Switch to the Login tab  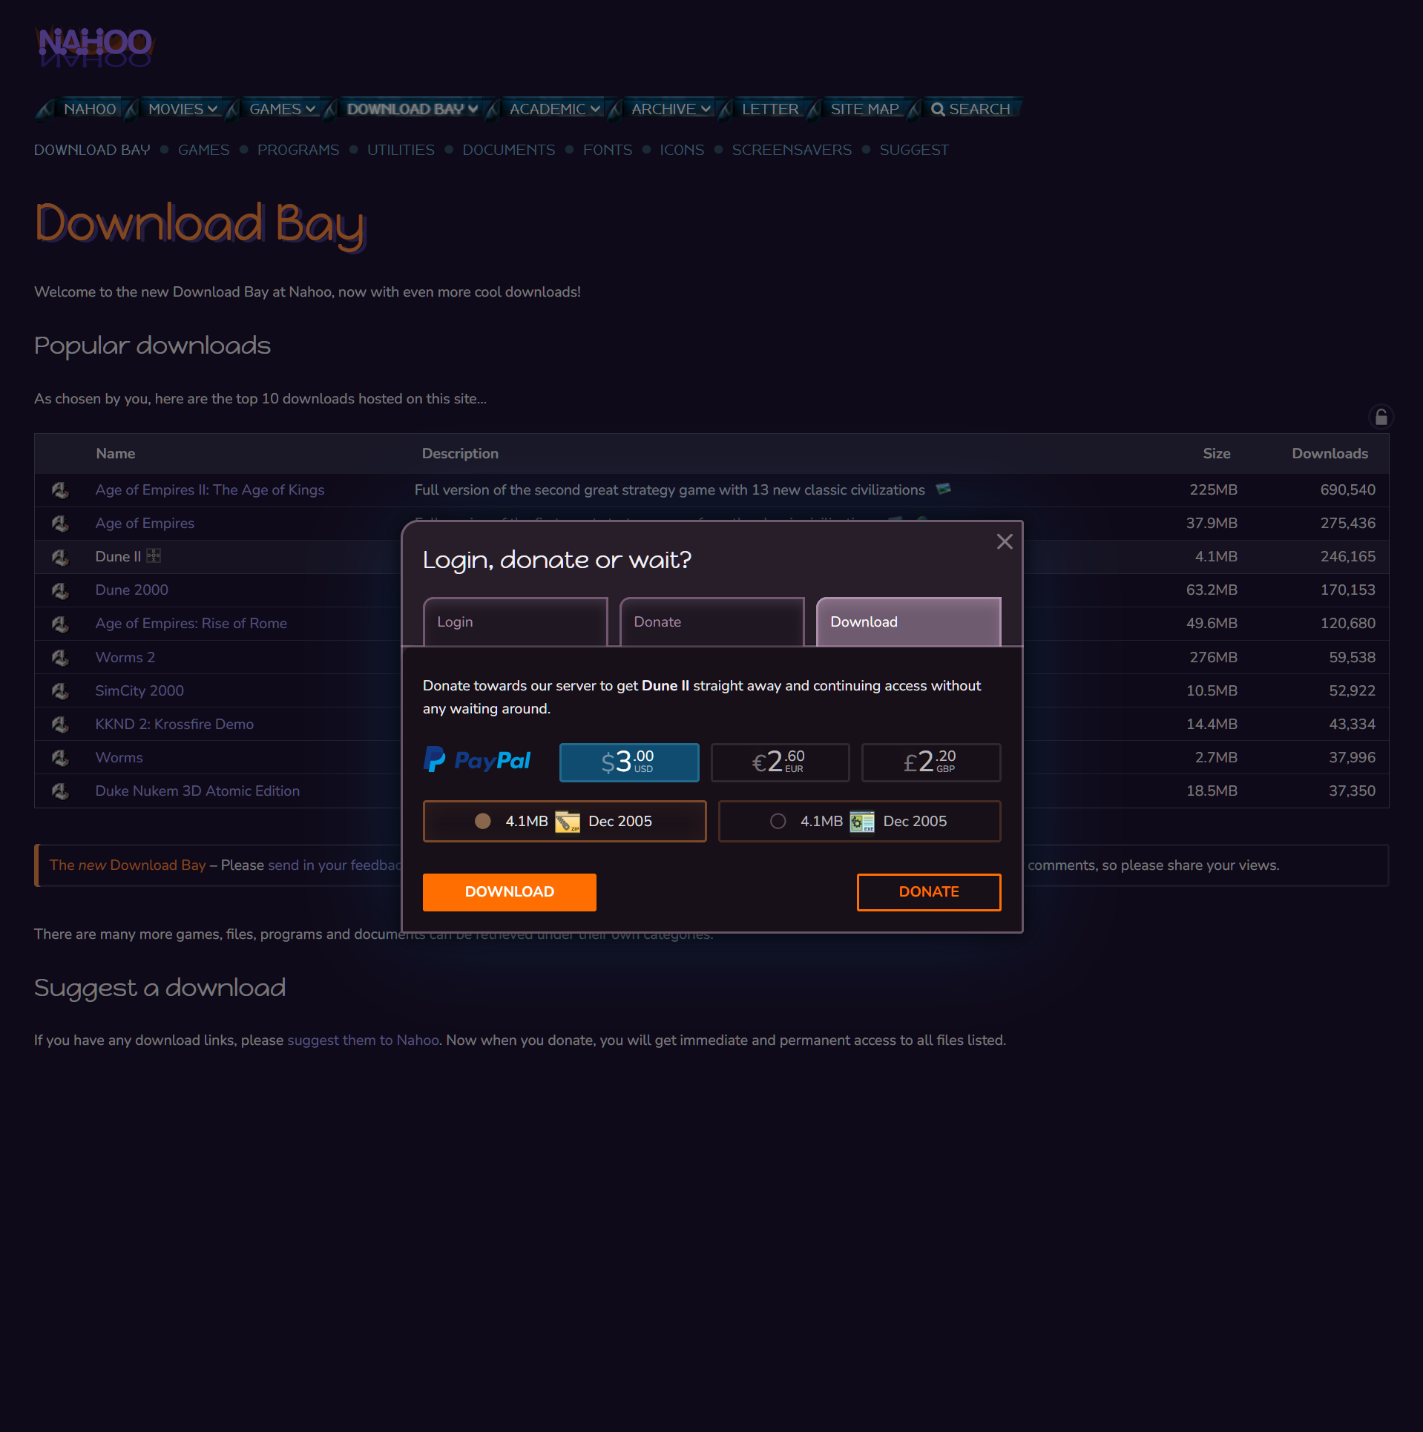(515, 622)
